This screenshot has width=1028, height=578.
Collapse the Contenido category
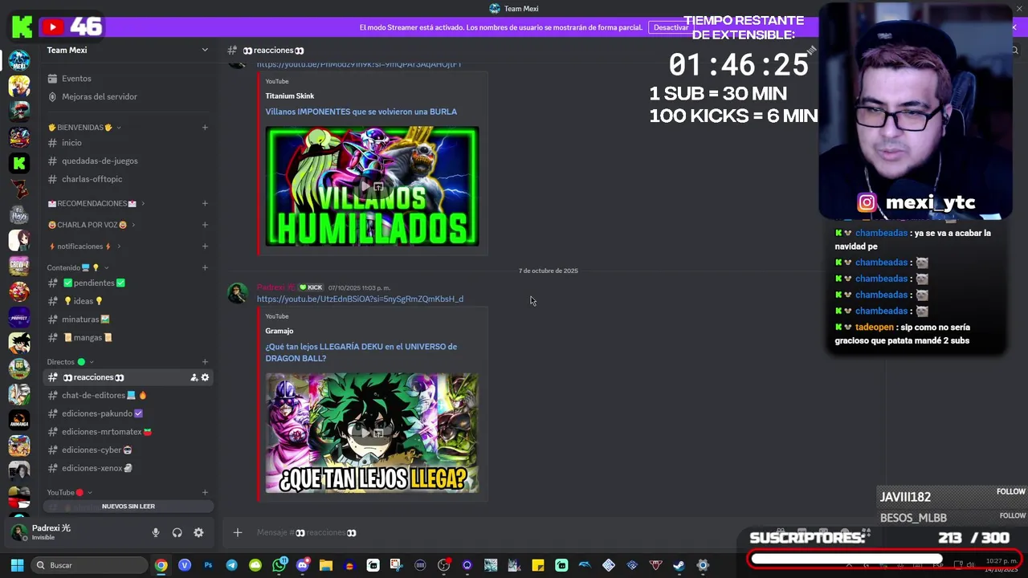[x=78, y=267]
